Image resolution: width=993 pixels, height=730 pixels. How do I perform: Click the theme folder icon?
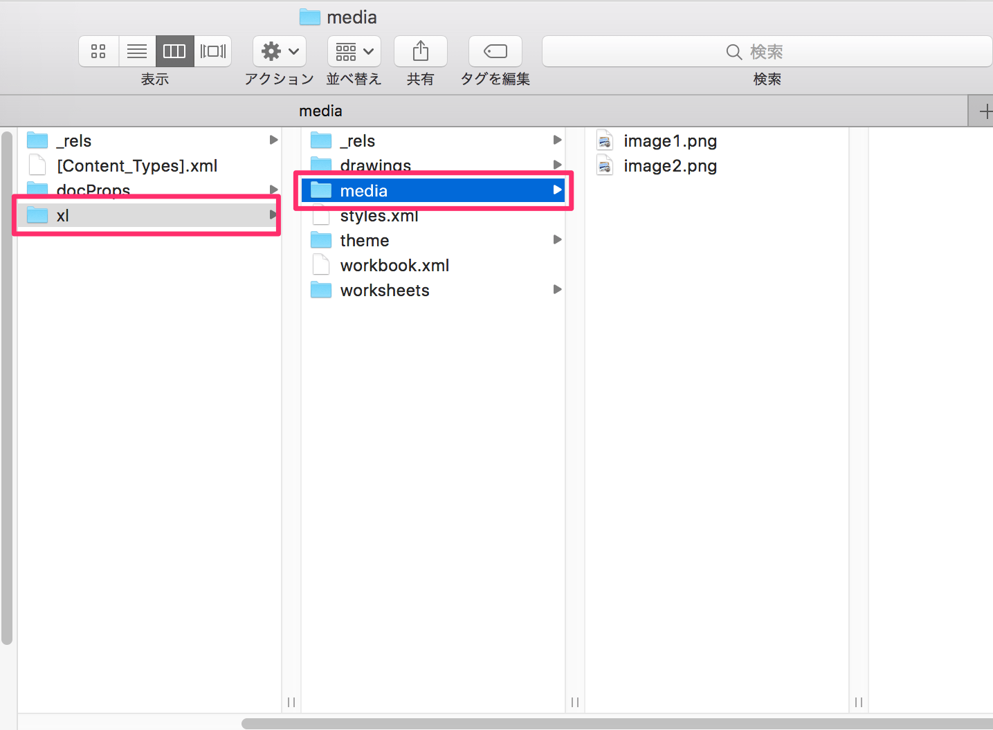(x=321, y=240)
